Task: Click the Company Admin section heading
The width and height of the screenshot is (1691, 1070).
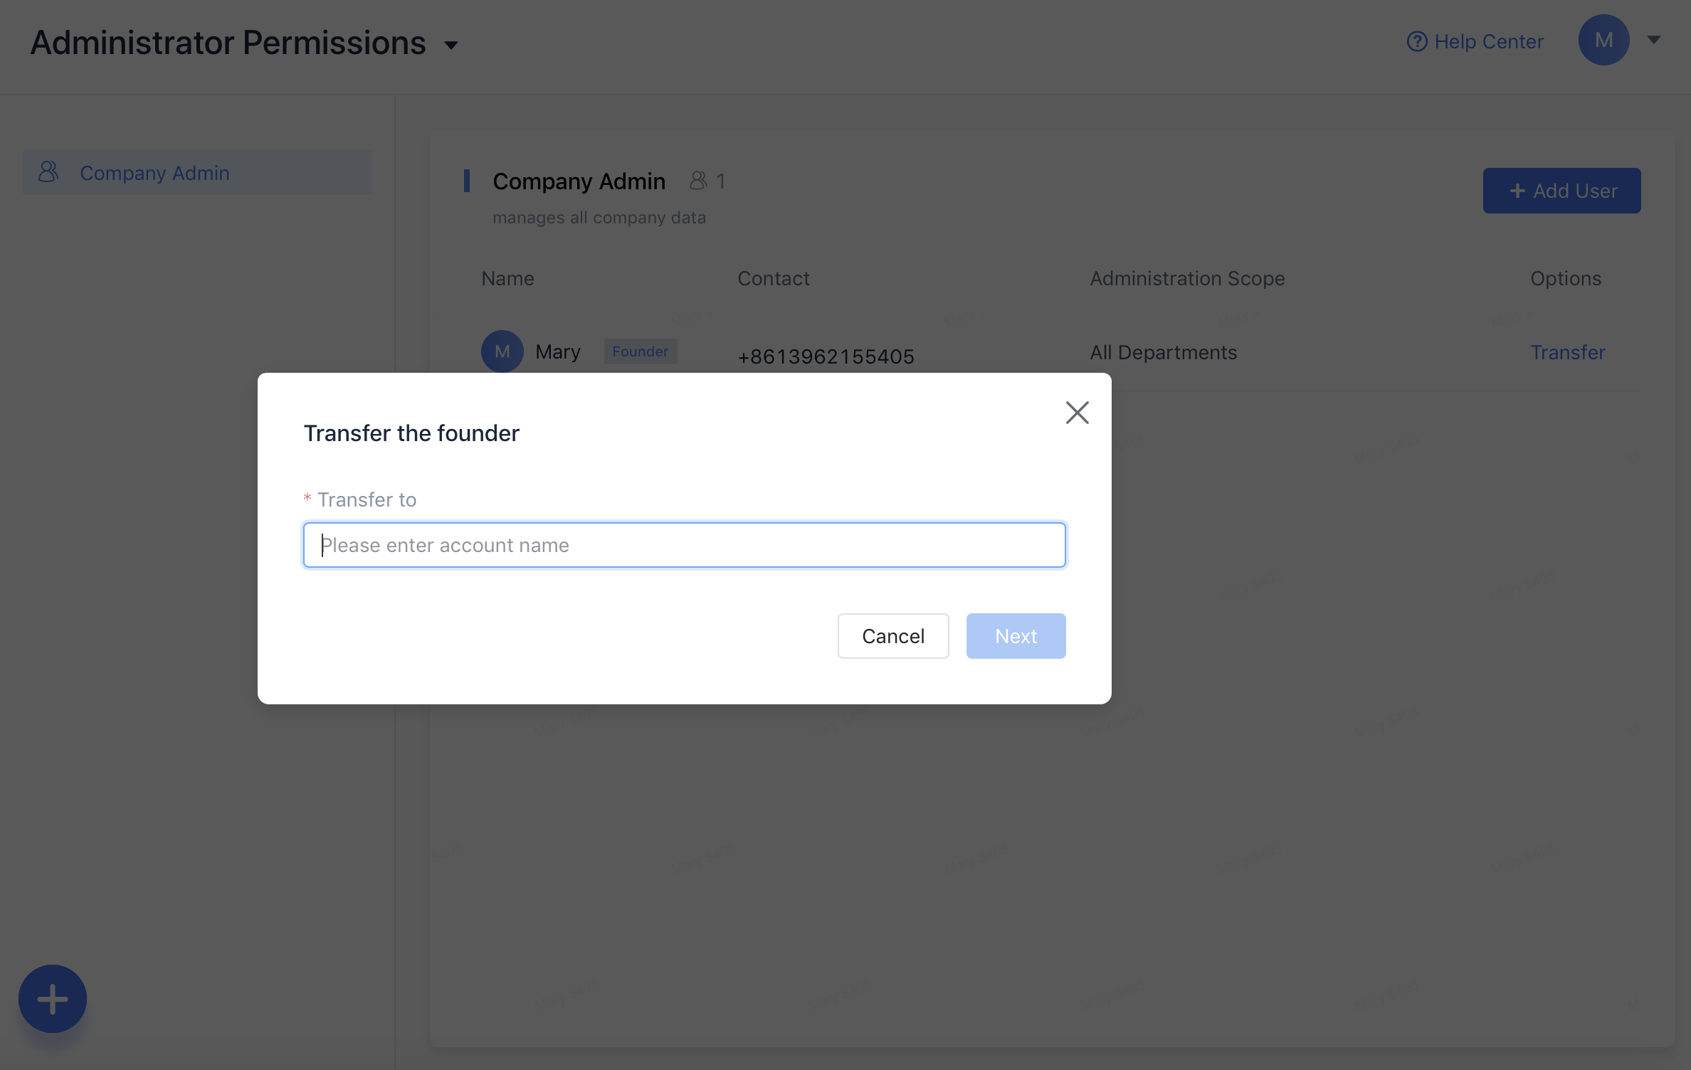Action: [579, 181]
